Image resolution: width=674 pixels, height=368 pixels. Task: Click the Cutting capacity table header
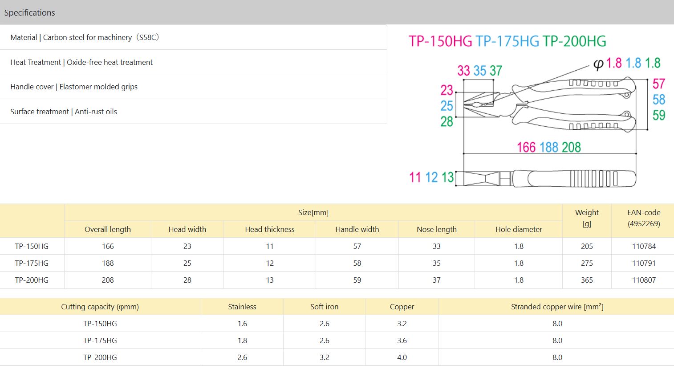pyautogui.click(x=100, y=307)
